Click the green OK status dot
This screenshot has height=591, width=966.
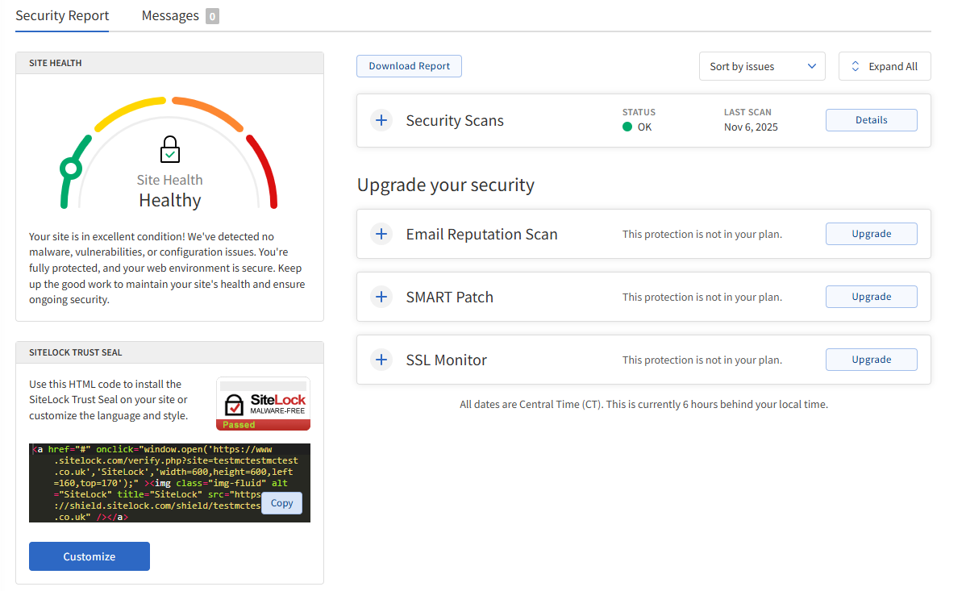tap(627, 127)
